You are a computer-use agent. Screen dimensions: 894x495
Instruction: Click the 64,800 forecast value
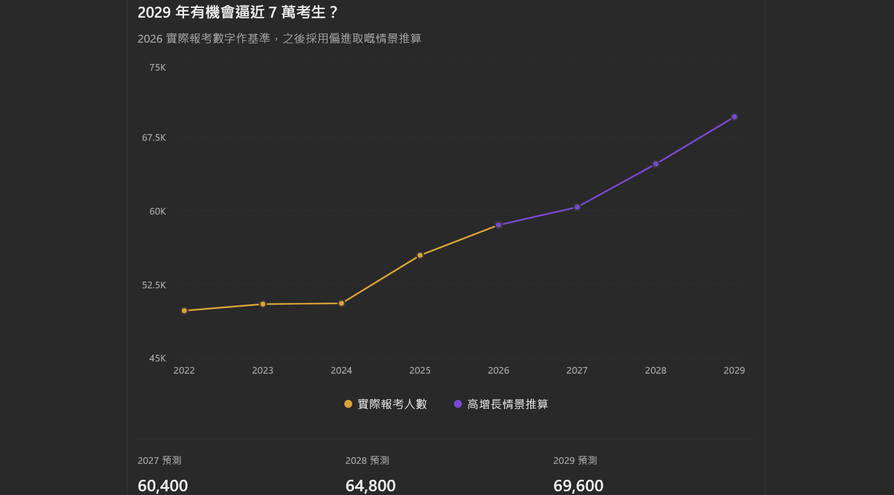click(x=371, y=486)
